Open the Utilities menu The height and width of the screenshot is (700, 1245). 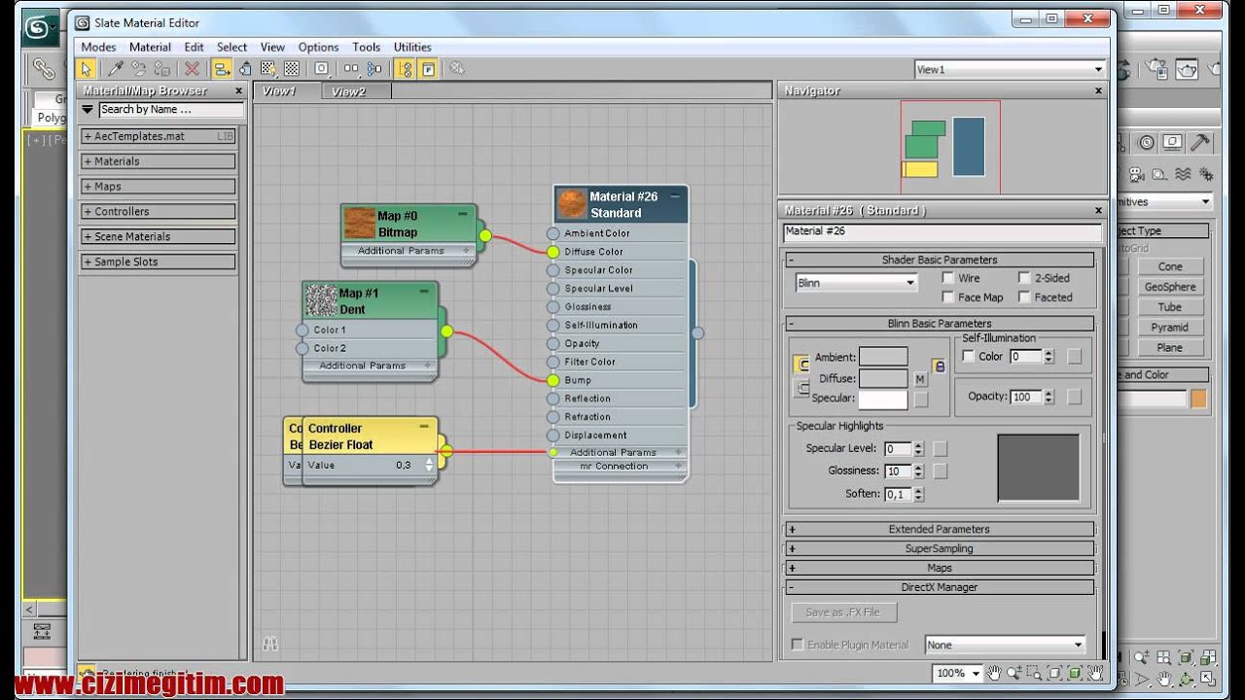412,47
